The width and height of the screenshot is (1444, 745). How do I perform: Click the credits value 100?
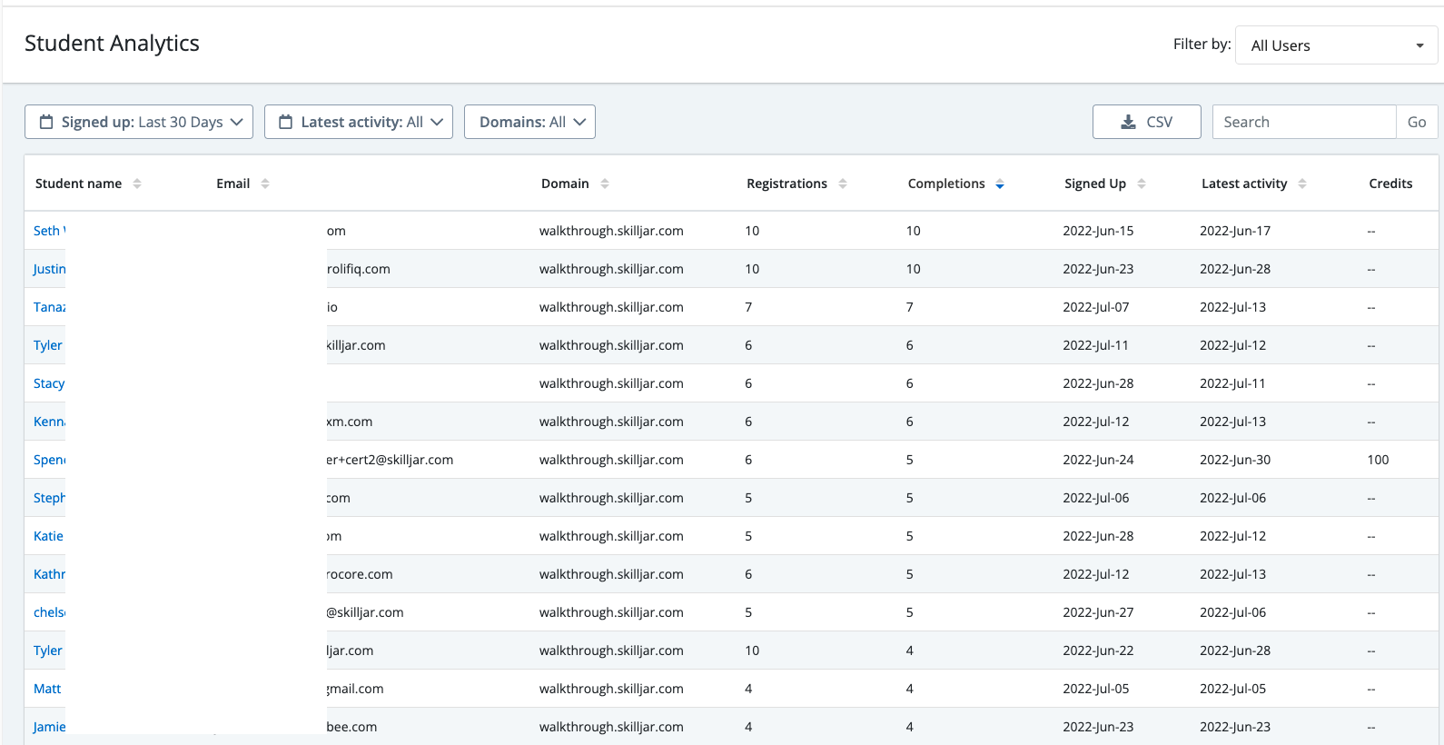tap(1378, 460)
